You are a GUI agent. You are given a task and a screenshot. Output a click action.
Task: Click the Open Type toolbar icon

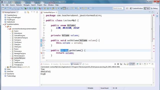(53, 8)
